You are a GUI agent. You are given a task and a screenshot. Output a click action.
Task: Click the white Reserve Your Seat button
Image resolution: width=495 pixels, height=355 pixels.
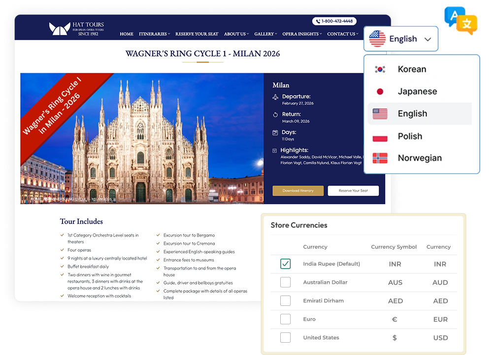pyautogui.click(x=353, y=191)
